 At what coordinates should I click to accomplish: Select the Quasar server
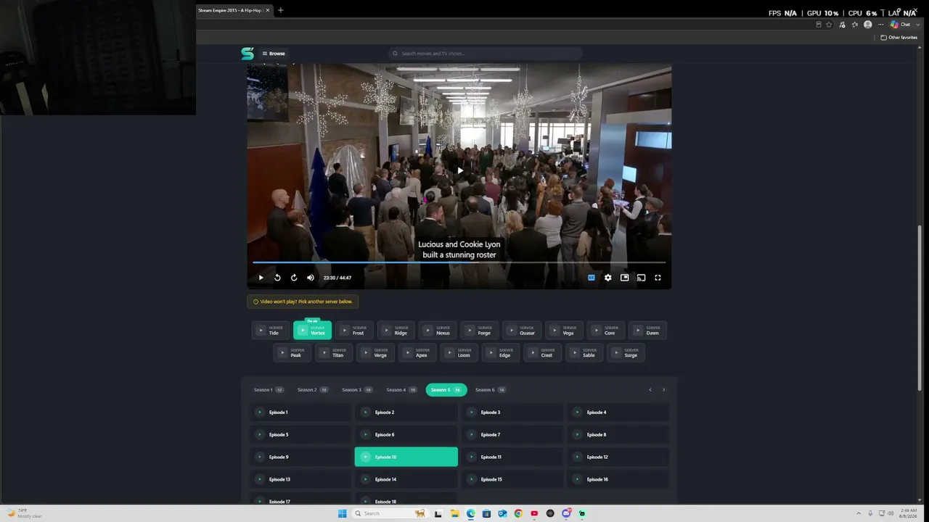tap(522, 331)
